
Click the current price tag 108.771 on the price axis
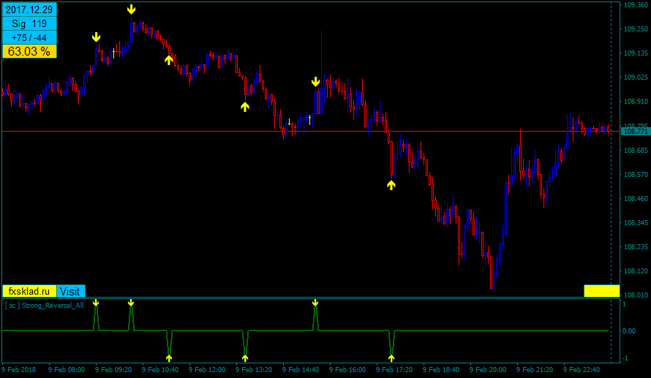[634, 132]
